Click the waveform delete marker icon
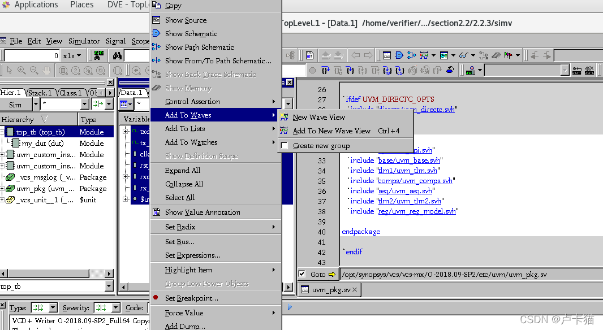This screenshot has height=330, width=603. point(589,70)
